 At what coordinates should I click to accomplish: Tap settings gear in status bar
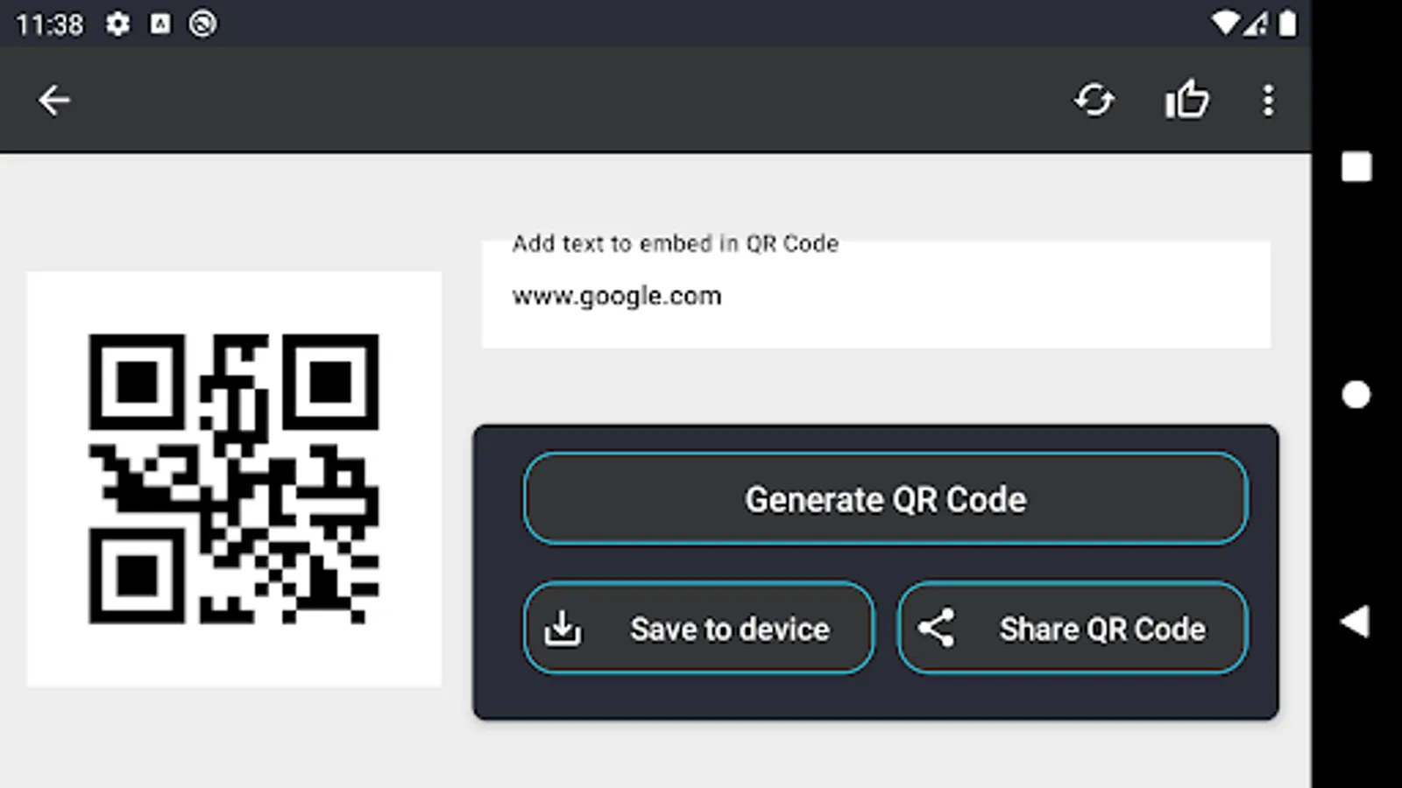click(x=117, y=24)
